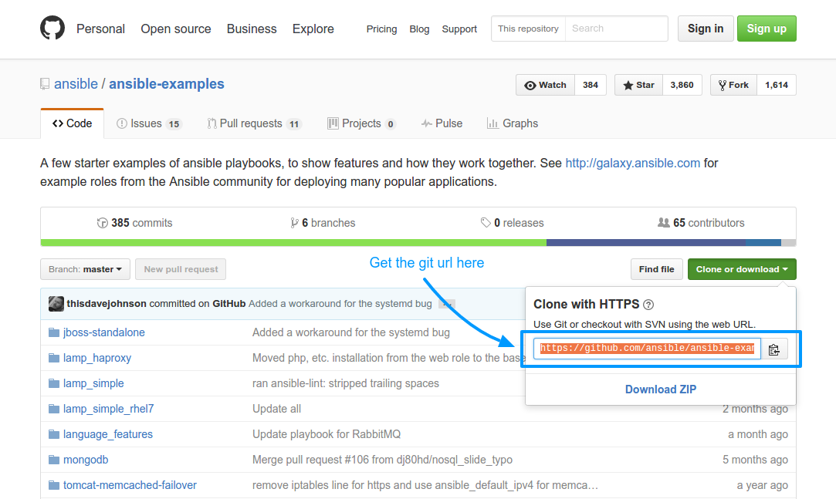Open the tomcat-memcached-failover folder icon
836x499 pixels.
pos(54,485)
